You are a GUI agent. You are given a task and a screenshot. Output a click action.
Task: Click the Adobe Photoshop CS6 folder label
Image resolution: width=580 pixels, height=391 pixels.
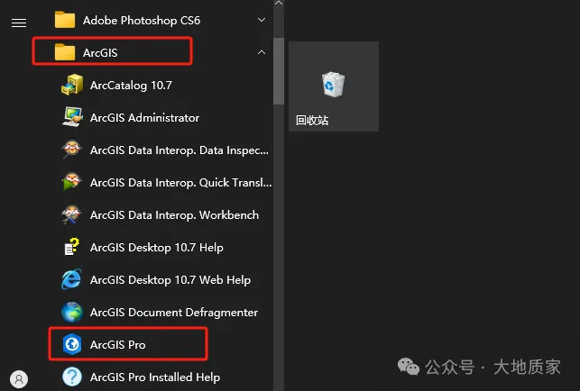(141, 20)
